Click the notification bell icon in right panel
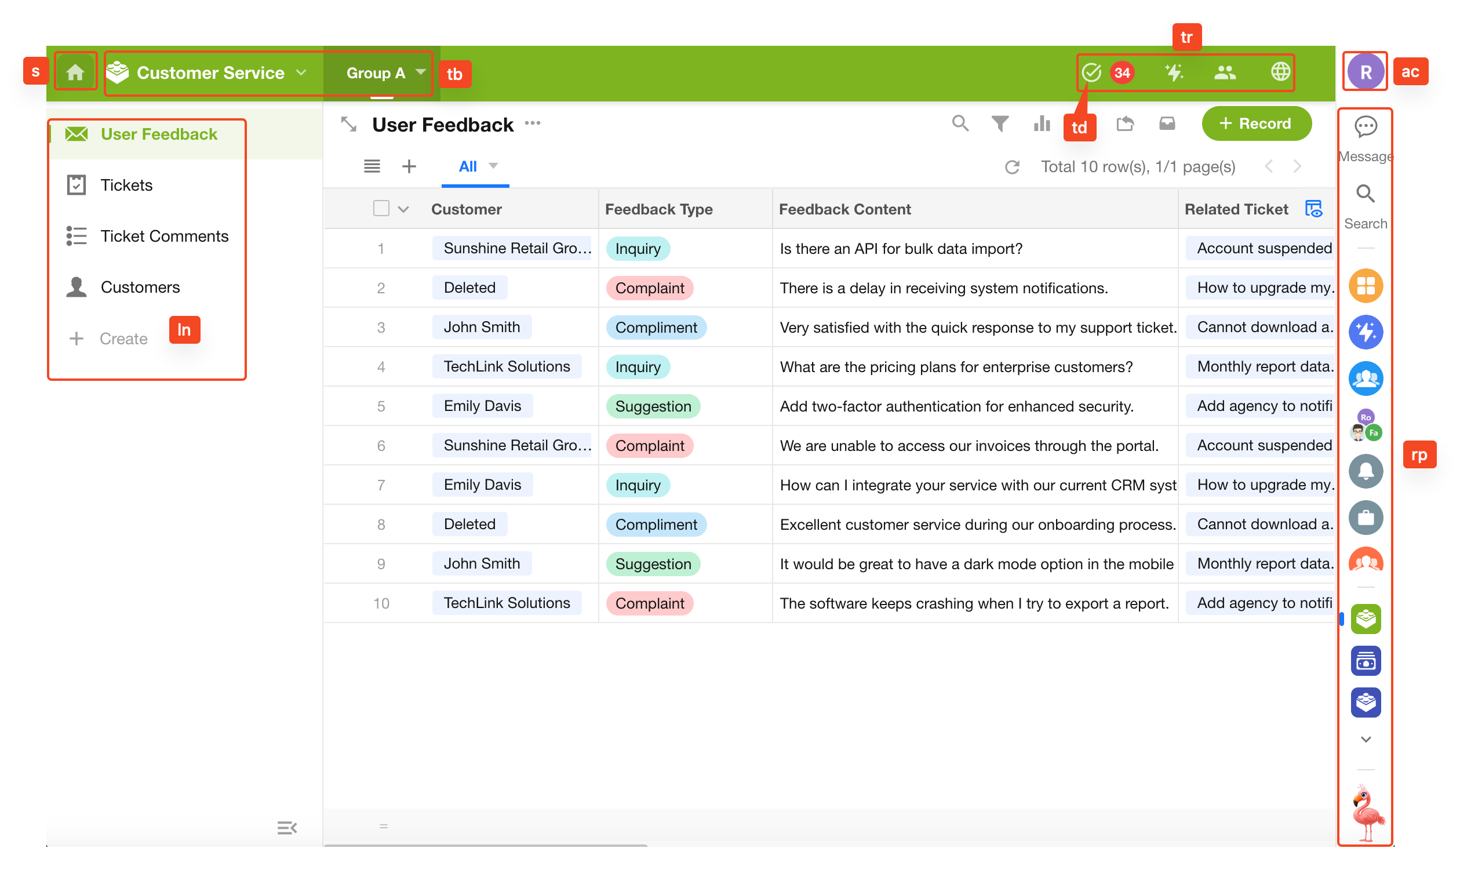 click(x=1365, y=471)
